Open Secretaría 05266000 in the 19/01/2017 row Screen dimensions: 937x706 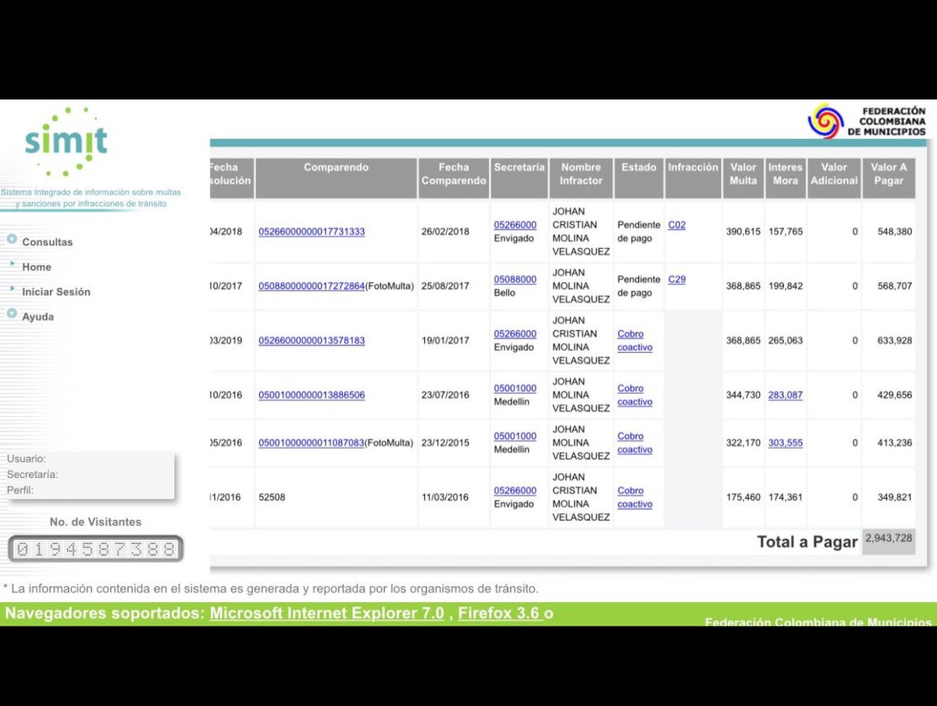point(515,334)
